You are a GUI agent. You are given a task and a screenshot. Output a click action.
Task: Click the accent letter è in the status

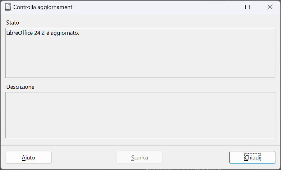tap(48, 33)
